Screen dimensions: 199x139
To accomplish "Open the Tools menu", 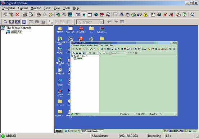I will pyautogui.click(x=67, y=8).
